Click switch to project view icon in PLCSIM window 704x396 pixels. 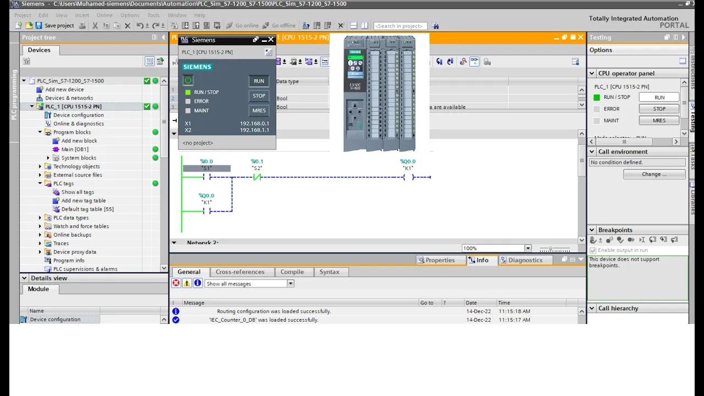click(268, 52)
